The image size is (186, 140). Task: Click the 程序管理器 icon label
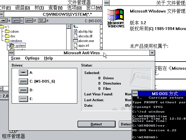coord(13,136)
